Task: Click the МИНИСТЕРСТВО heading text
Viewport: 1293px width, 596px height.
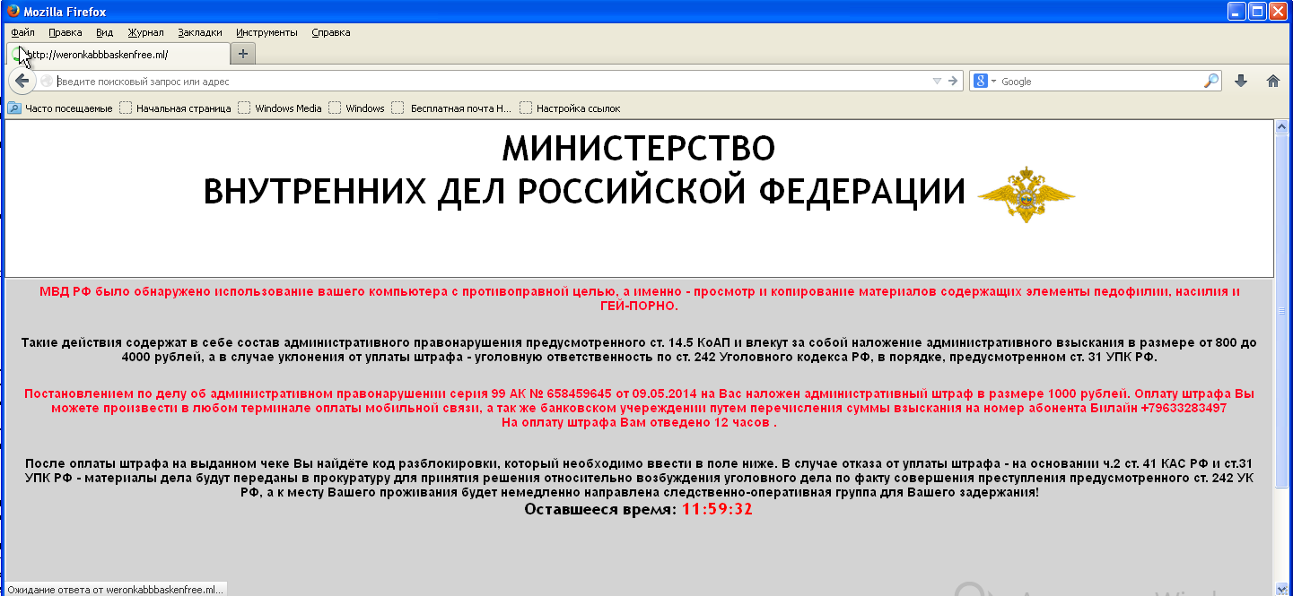Action: pyautogui.click(x=638, y=148)
